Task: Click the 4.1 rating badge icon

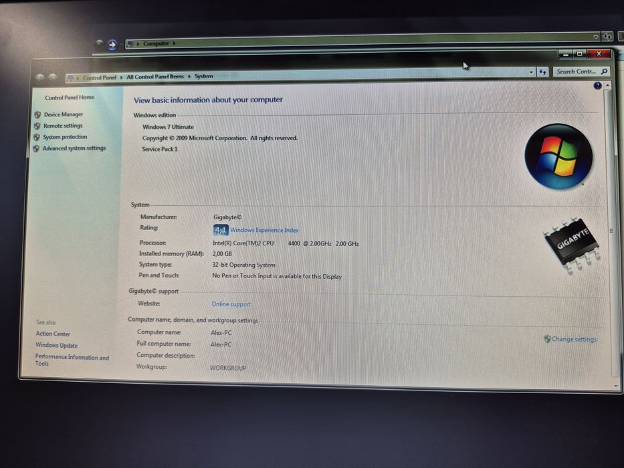Action: tap(221, 230)
